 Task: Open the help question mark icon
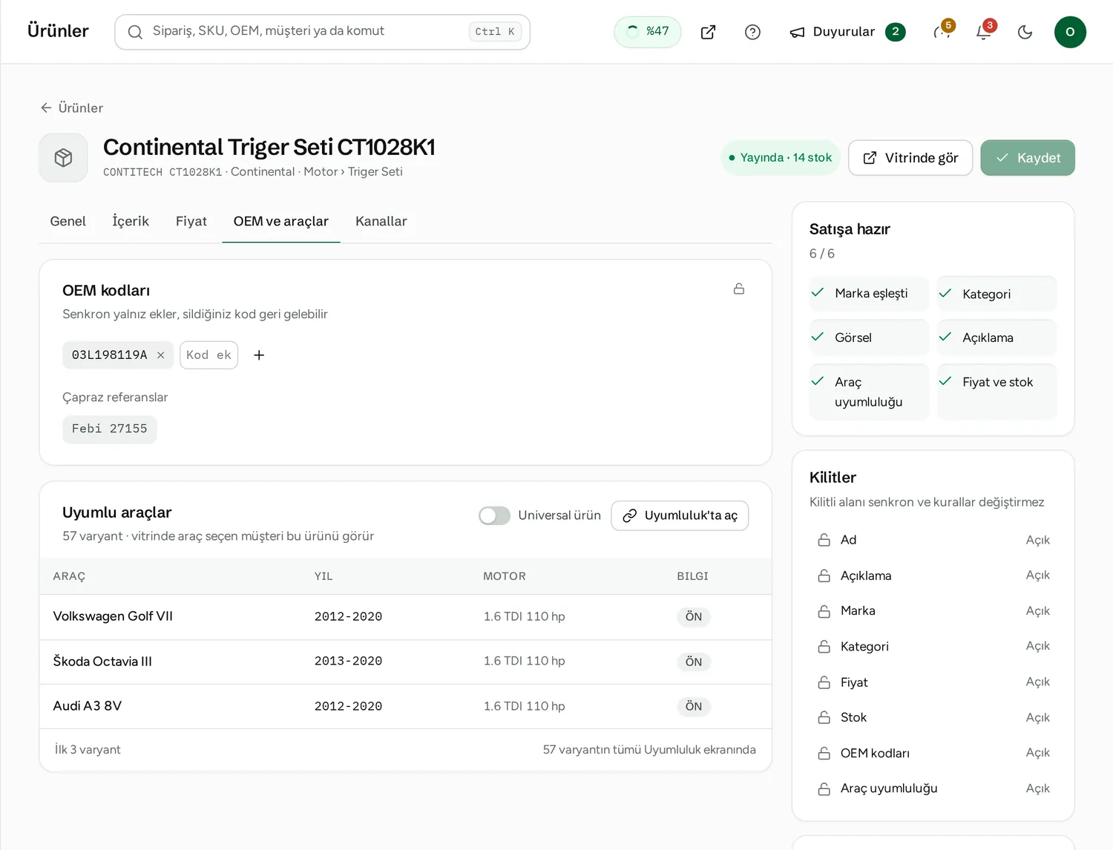752,32
